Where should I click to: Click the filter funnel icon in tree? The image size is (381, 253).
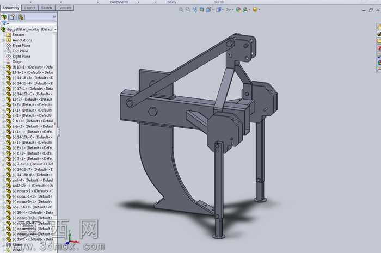(x=4, y=23)
